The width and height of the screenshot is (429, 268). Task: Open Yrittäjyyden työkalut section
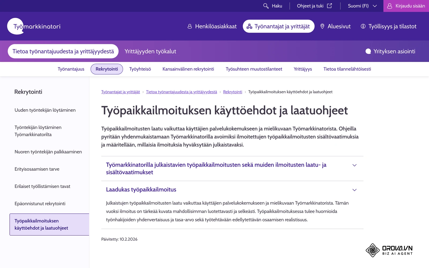tap(150, 51)
